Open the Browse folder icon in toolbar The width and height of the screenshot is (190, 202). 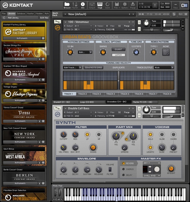click(x=67, y=5)
